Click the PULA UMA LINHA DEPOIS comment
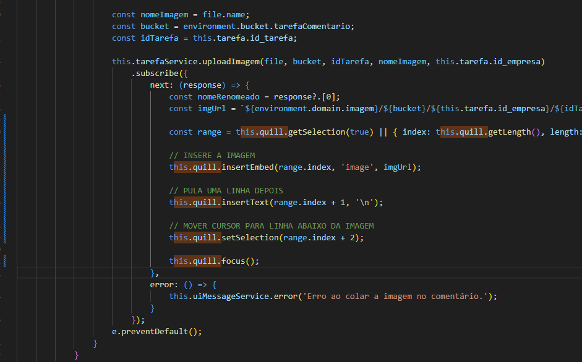Image resolution: width=582 pixels, height=362 pixels. pyautogui.click(x=226, y=190)
